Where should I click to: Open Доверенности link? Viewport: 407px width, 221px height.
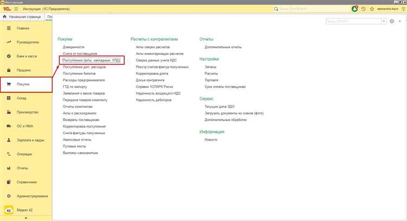click(73, 47)
